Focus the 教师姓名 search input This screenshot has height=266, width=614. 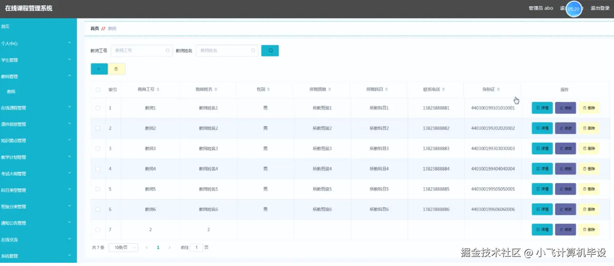click(227, 50)
